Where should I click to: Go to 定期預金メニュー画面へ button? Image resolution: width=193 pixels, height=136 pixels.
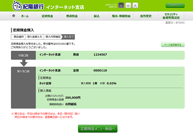(x=98, y=129)
